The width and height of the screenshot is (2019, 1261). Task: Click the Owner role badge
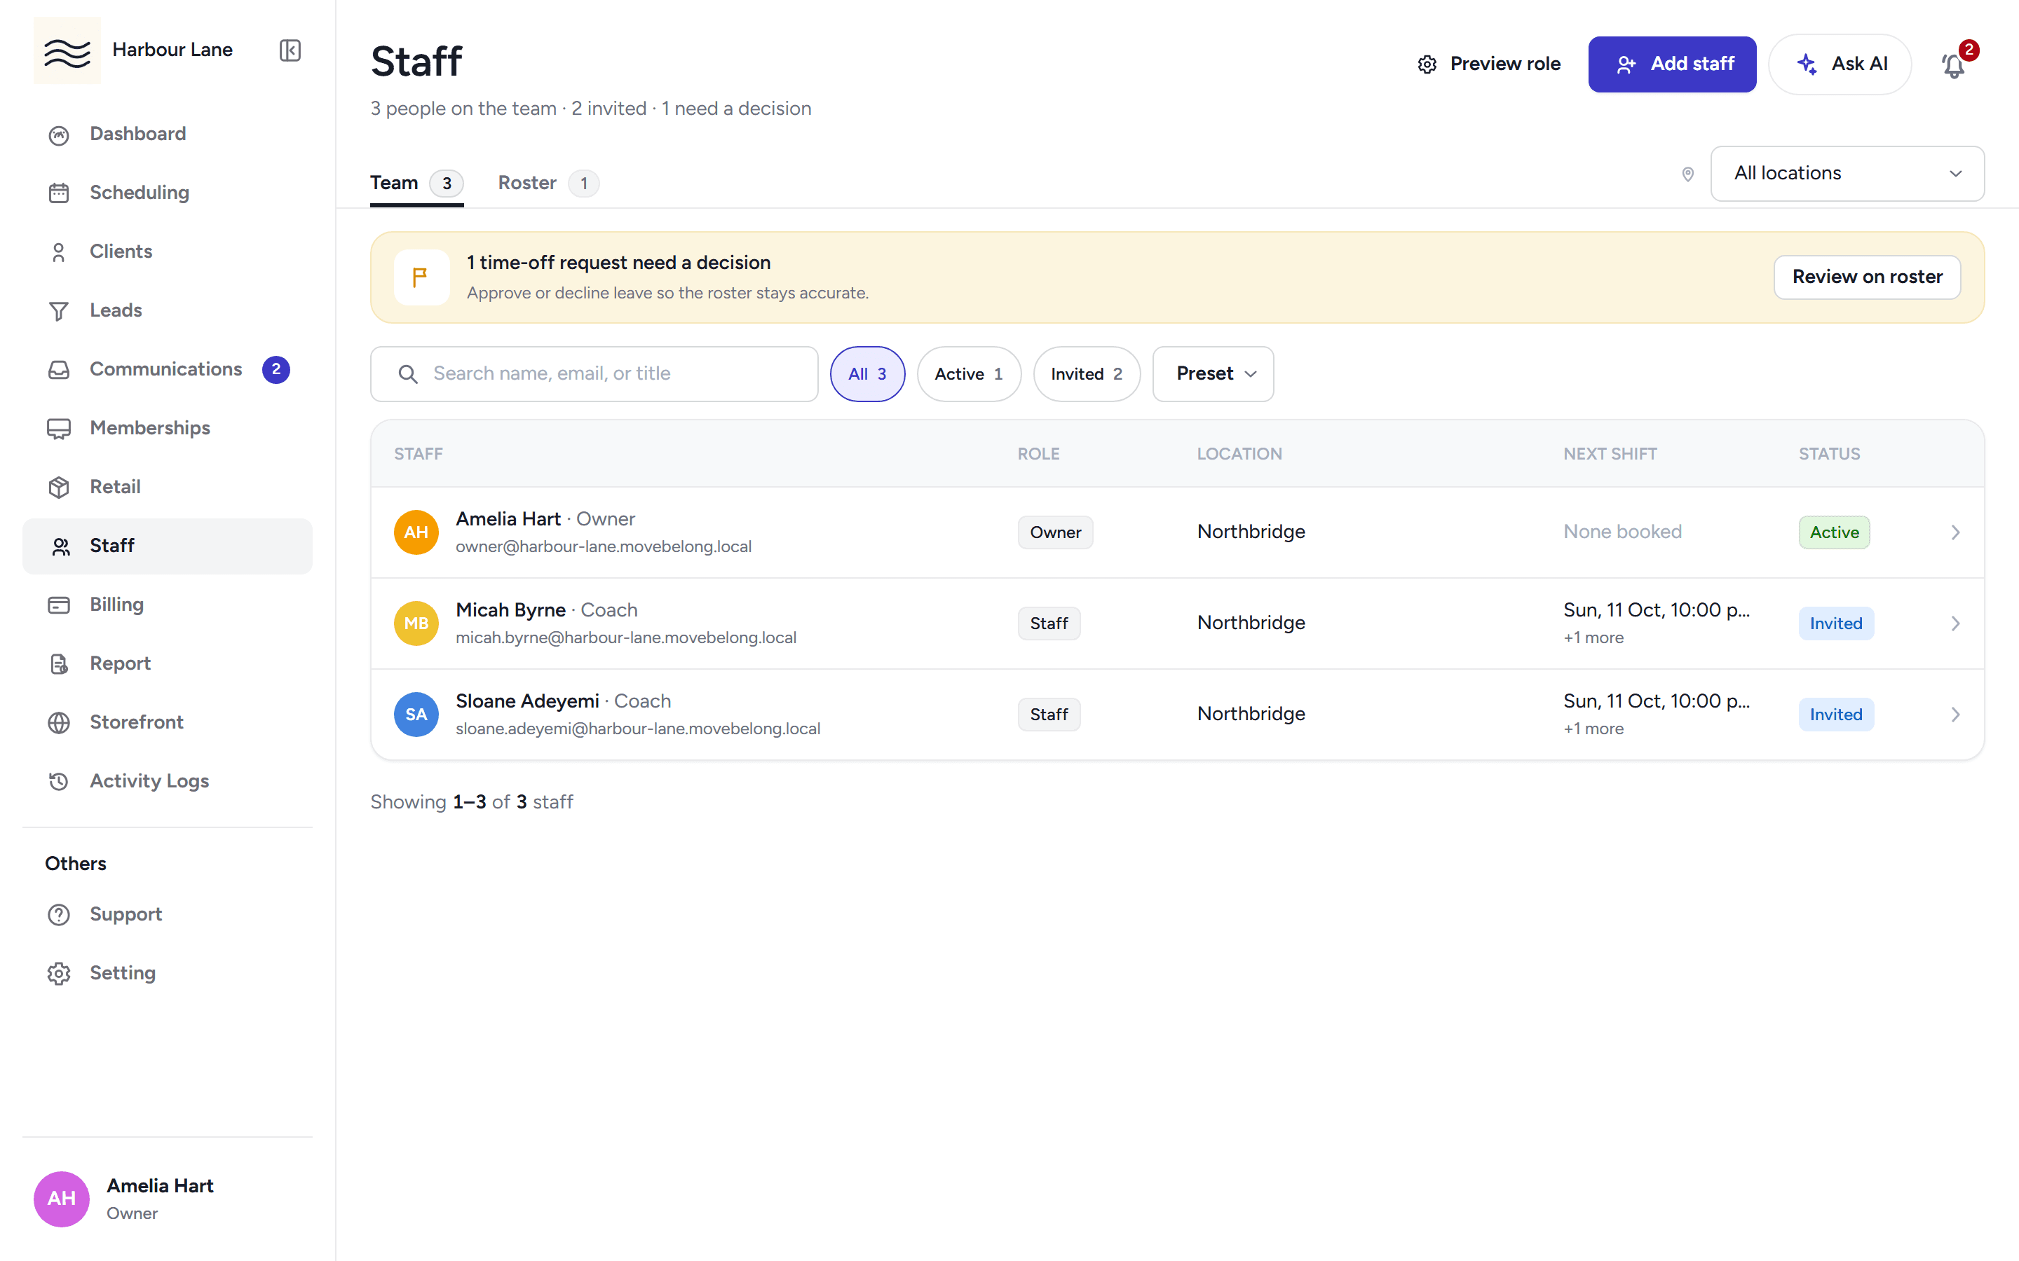click(1054, 532)
